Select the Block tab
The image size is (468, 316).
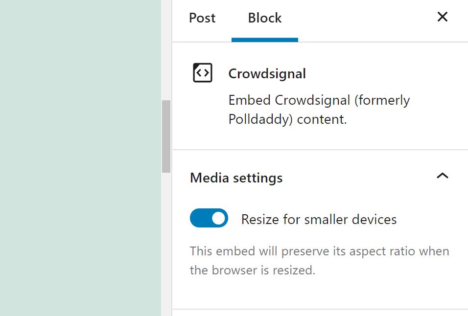tap(264, 18)
